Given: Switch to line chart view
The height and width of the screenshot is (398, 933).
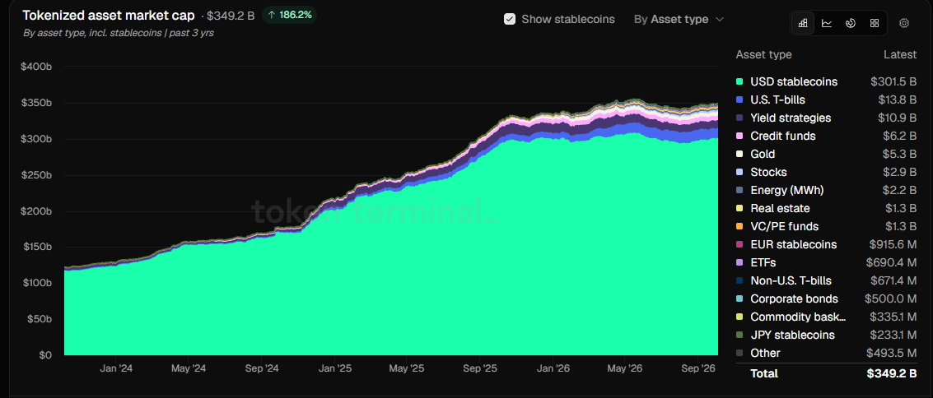Looking at the screenshot, I should coord(827,23).
